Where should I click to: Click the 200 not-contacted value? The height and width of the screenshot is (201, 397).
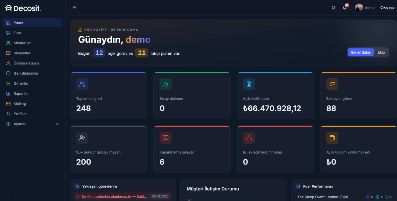(84, 162)
